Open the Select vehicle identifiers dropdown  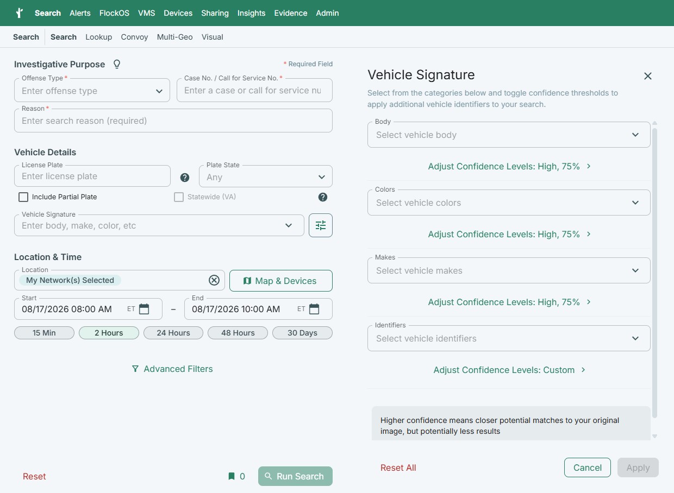[509, 338]
